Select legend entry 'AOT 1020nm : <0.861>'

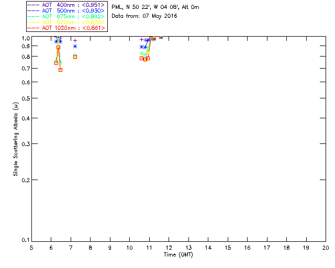[x=73, y=28]
